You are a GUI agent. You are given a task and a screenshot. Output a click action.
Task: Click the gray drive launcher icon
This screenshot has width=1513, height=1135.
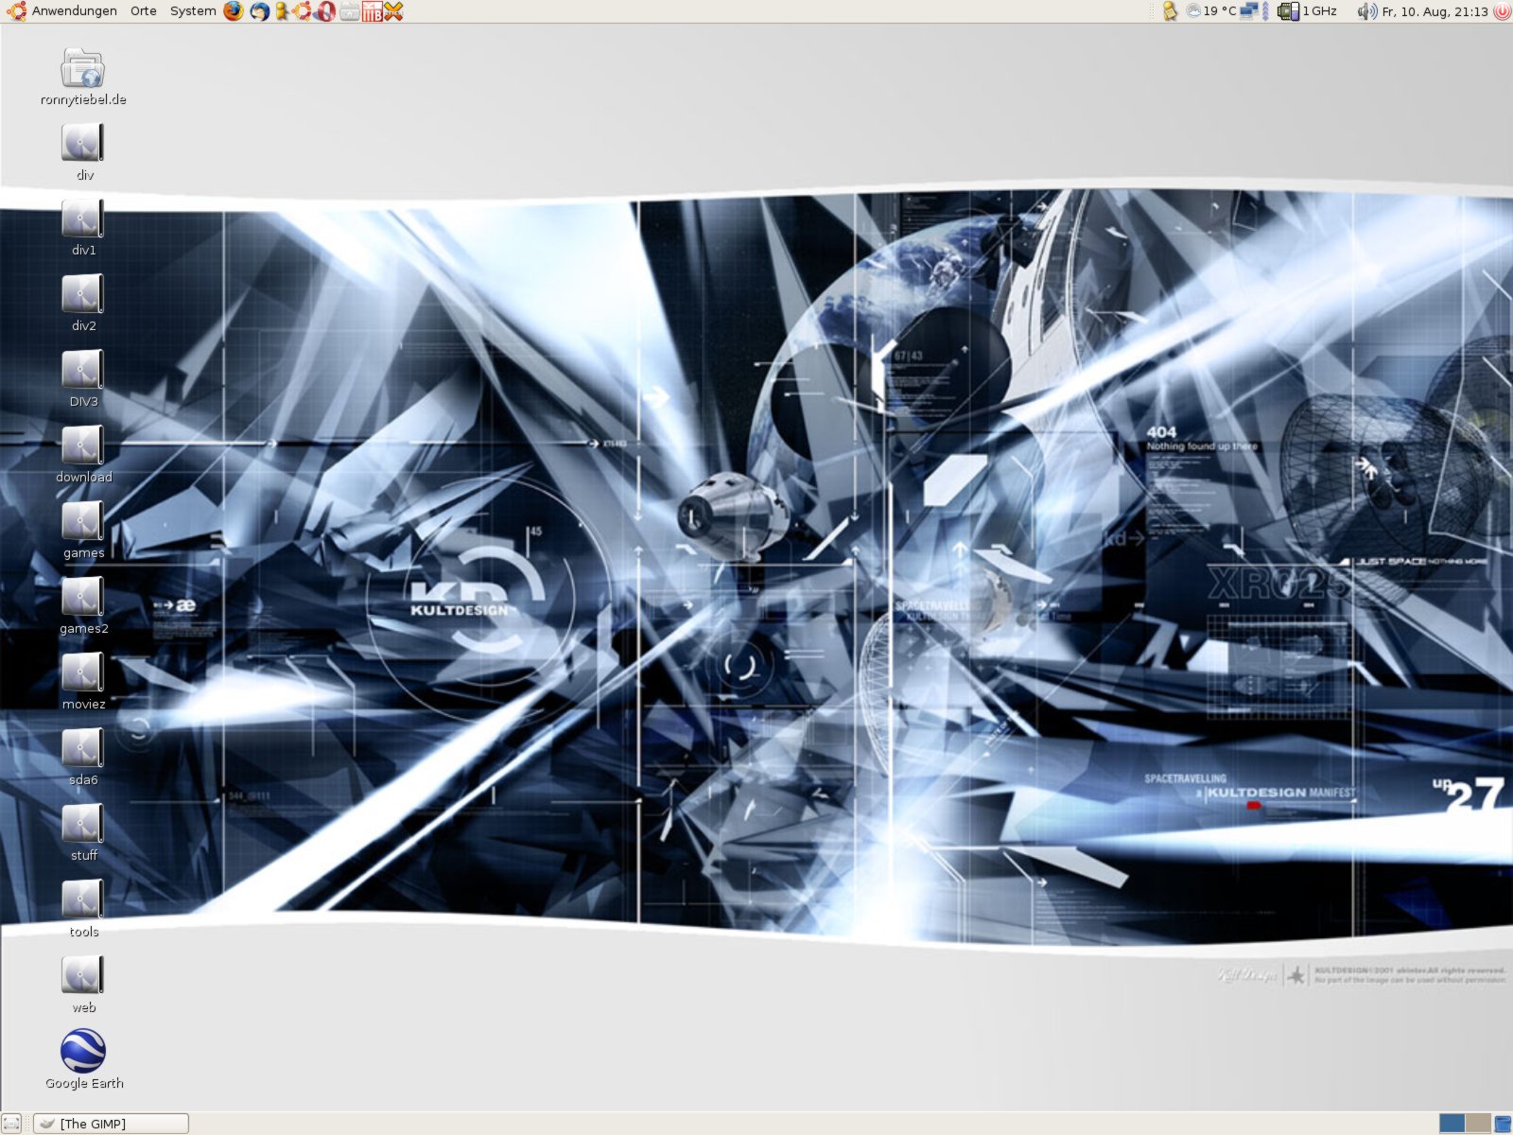pos(349,11)
